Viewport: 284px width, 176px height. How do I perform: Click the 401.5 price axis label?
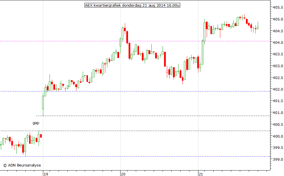tap(278, 101)
